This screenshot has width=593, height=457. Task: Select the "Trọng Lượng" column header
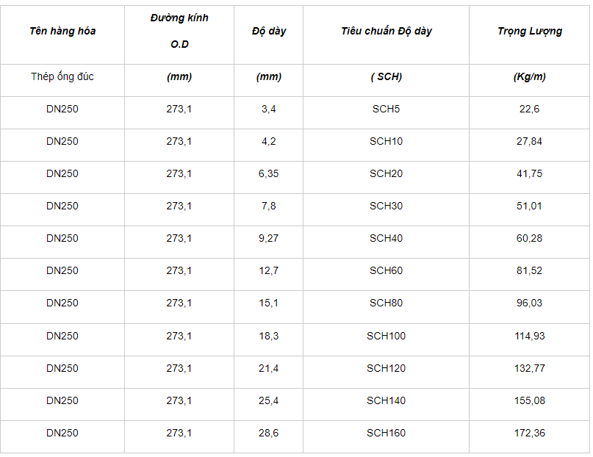click(x=529, y=31)
